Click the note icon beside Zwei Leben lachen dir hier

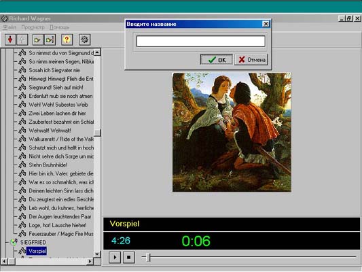pos(22,113)
